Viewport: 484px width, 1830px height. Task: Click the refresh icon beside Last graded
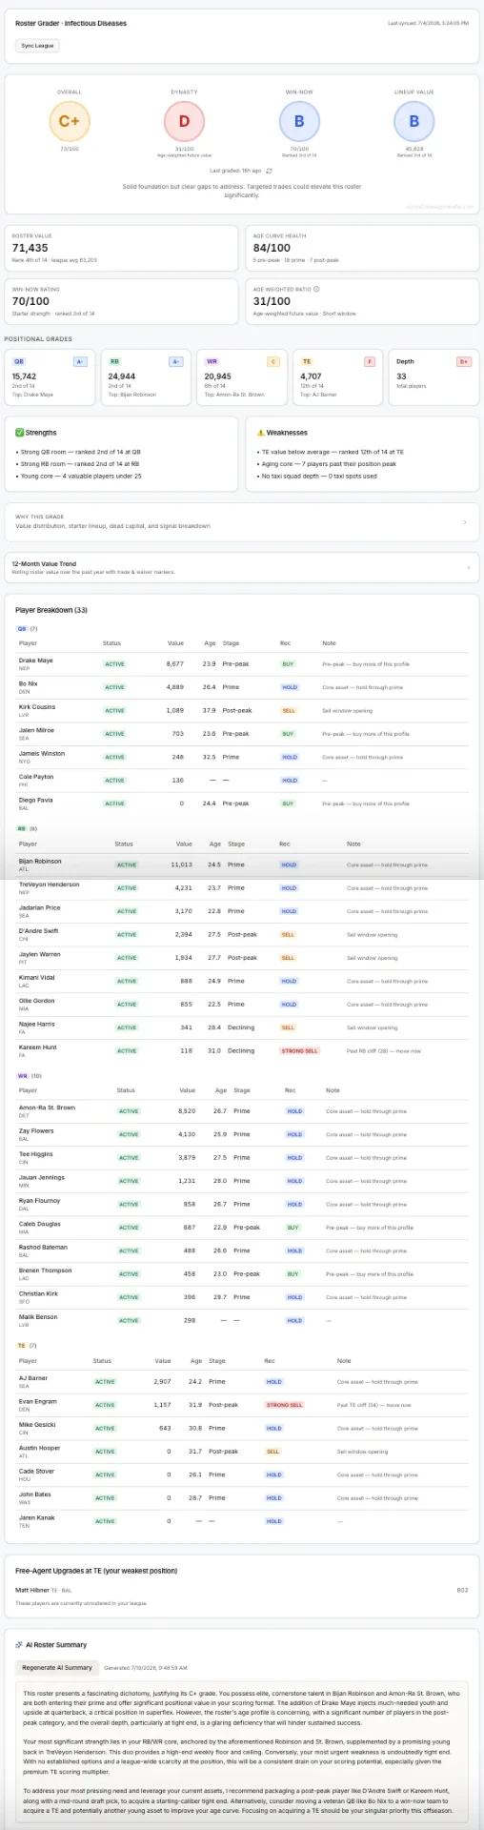tap(269, 171)
